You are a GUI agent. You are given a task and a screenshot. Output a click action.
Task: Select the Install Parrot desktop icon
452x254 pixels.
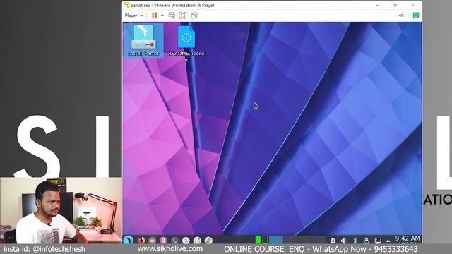pyautogui.click(x=143, y=40)
